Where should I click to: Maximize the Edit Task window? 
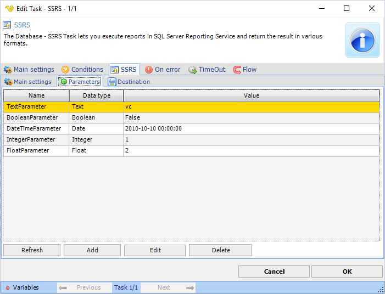(x=347, y=8)
